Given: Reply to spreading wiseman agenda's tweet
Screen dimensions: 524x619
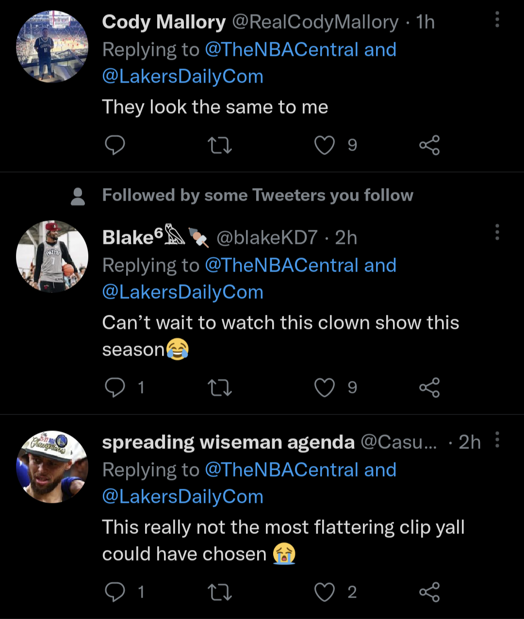Looking at the screenshot, I should 115,592.
